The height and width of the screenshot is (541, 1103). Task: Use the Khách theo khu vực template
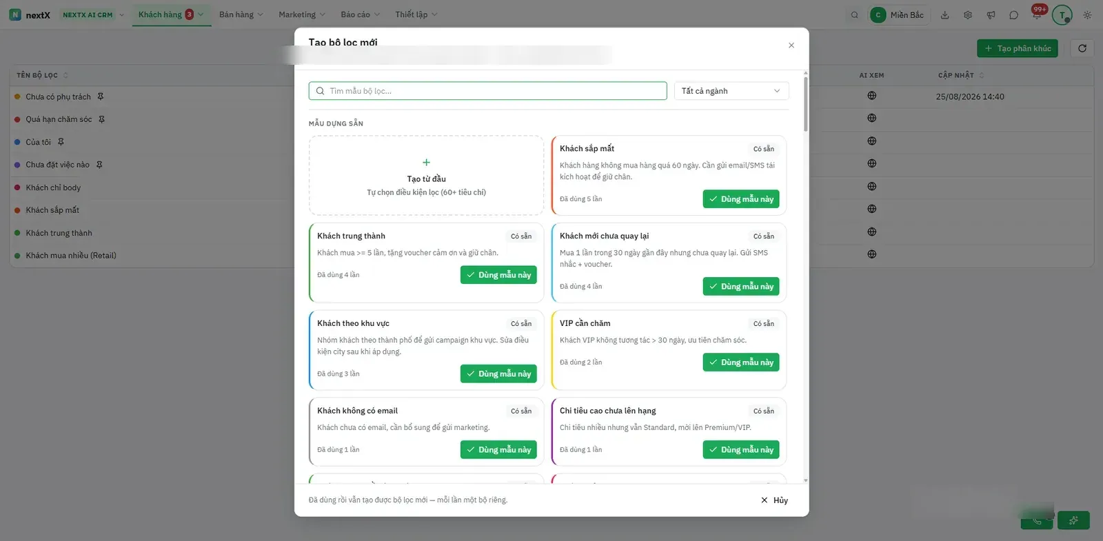(x=498, y=374)
